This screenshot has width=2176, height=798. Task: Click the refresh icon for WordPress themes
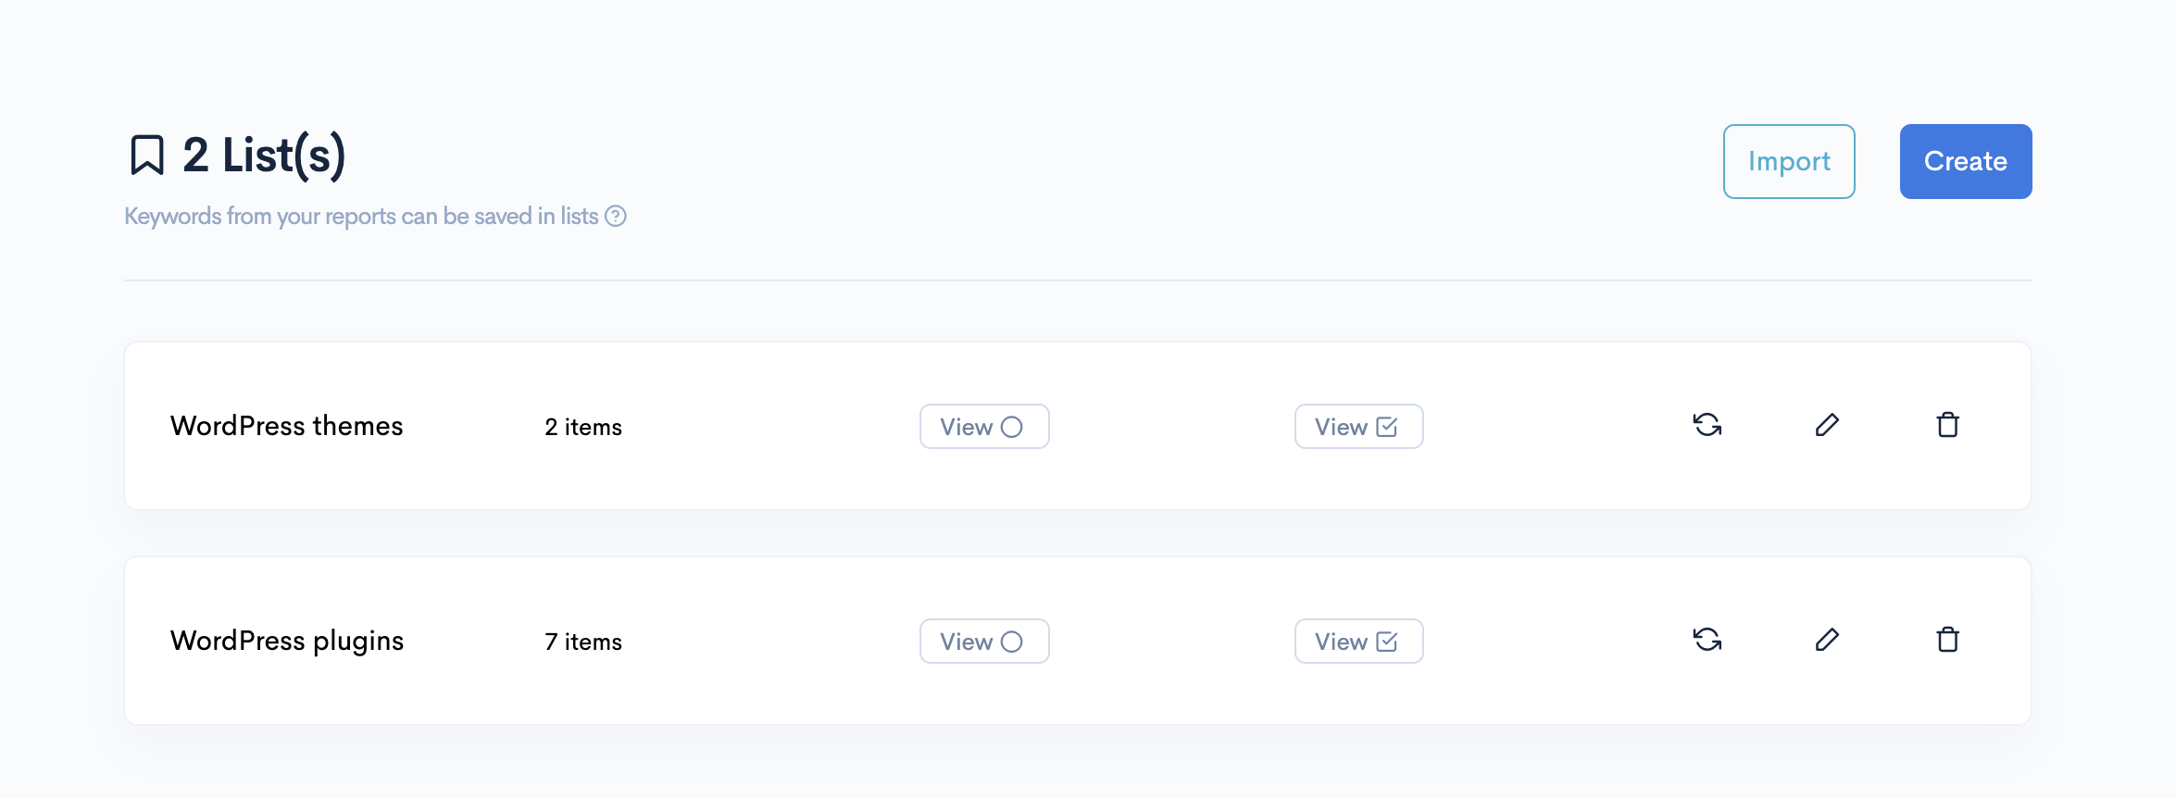click(x=1707, y=425)
